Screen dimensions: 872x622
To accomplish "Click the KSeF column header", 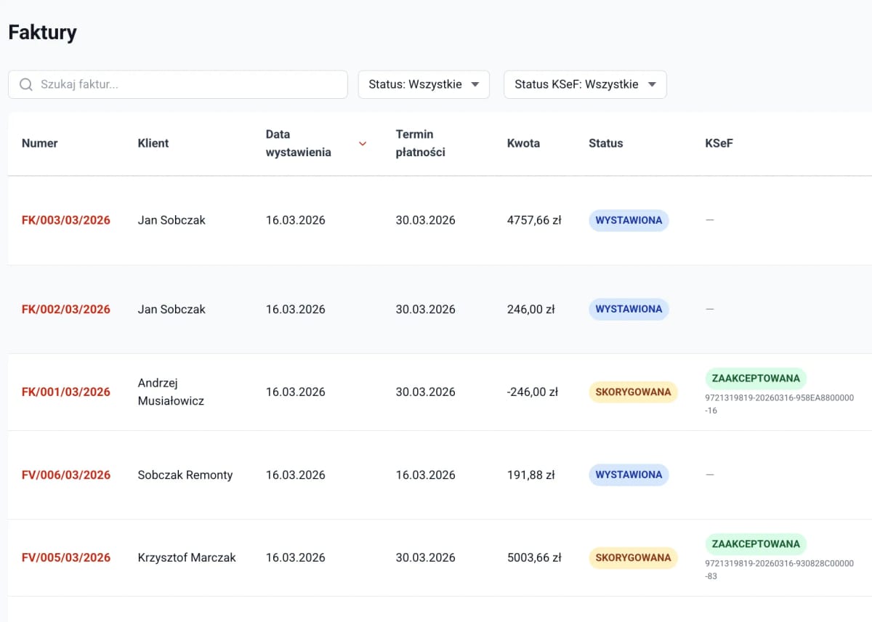I will pyautogui.click(x=719, y=143).
